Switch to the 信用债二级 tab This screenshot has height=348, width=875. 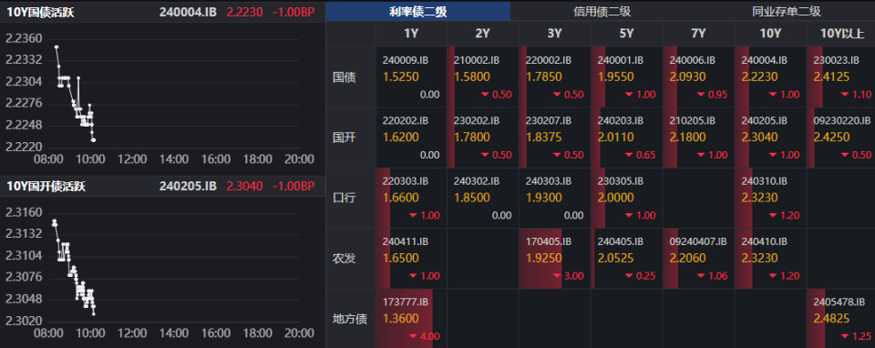(x=602, y=11)
